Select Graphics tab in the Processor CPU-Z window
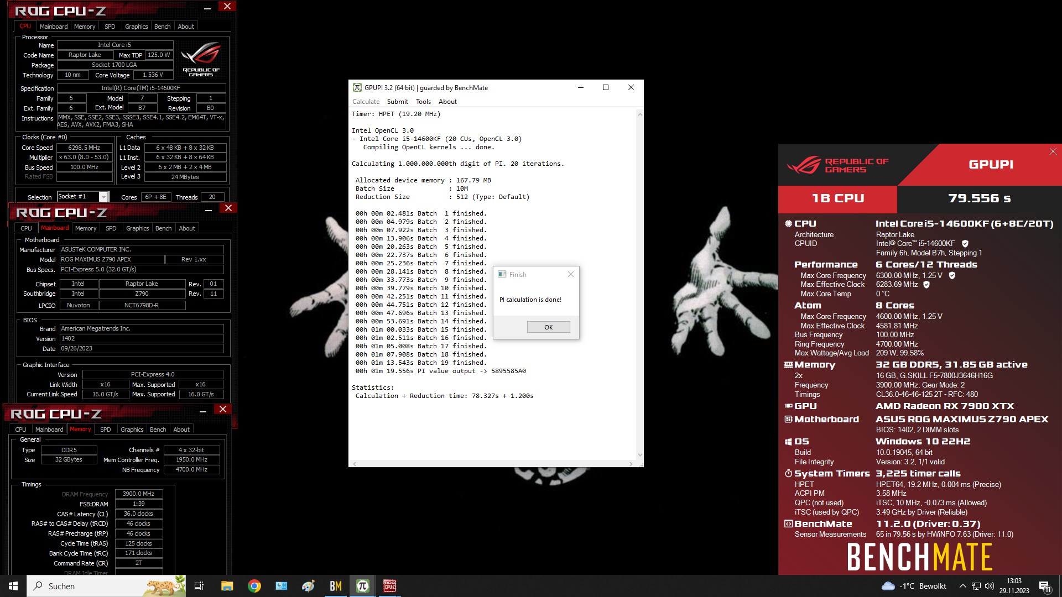Screen dimensions: 1062x597 pyautogui.click(x=136, y=27)
